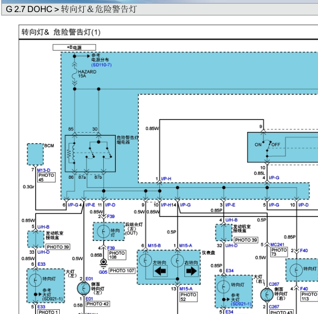Open the PHOTO 107 box
This screenshot has width=318, height=314.
click(x=122, y=271)
